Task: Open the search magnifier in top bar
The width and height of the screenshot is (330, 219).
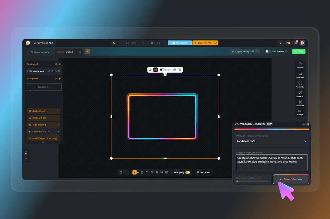Action: point(114,43)
